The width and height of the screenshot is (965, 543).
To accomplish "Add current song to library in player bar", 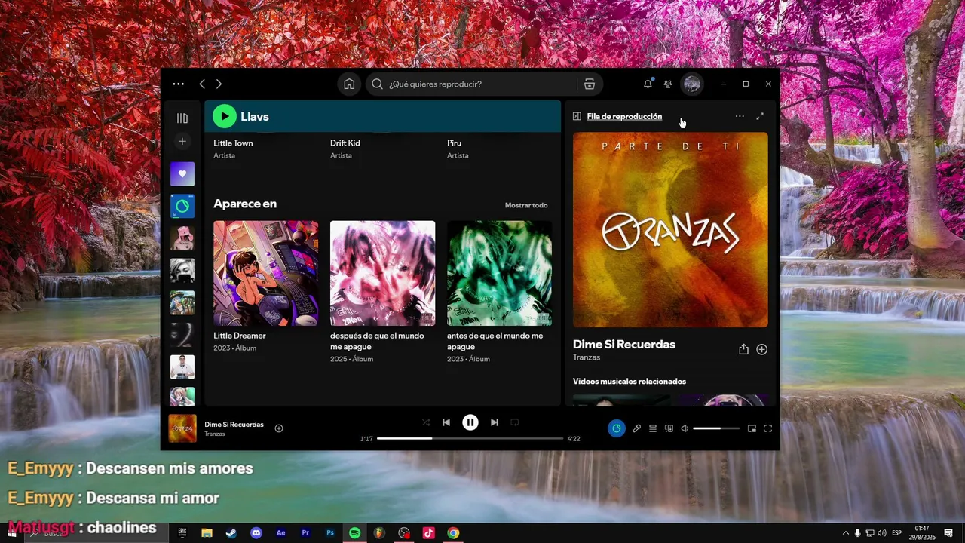I will click(279, 428).
